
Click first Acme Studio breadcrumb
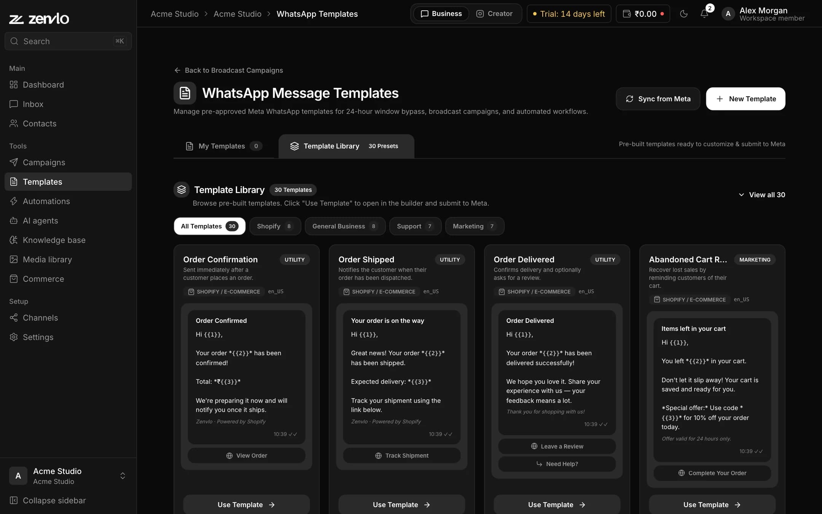pos(175,14)
